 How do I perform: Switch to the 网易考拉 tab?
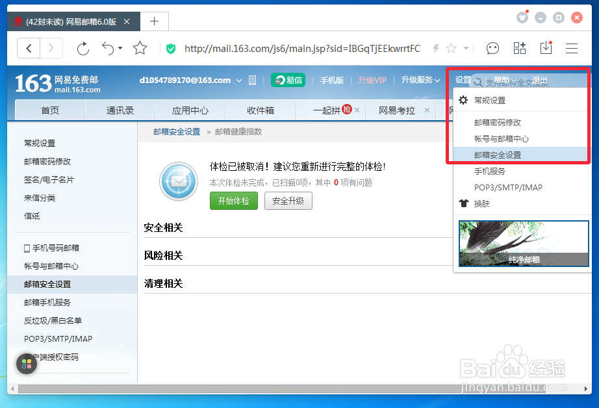pyautogui.click(x=396, y=110)
